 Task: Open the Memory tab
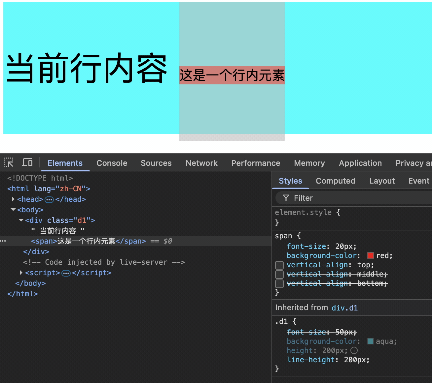coord(309,163)
